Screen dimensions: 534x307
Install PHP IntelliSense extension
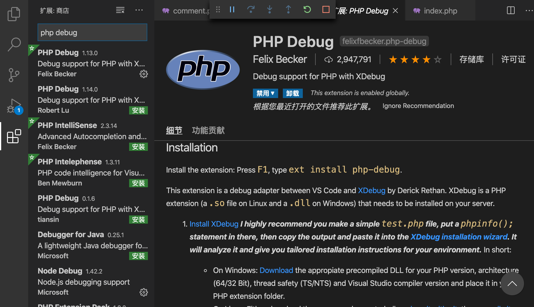pyautogui.click(x=138, y=147)
